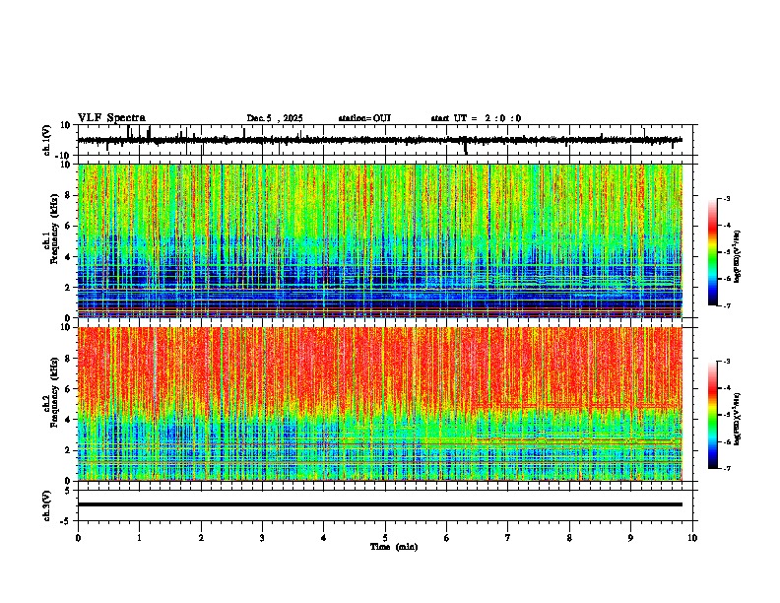Click time axis tick label "4"
Viewport: 780px width, 603px height.
point(324,538)
